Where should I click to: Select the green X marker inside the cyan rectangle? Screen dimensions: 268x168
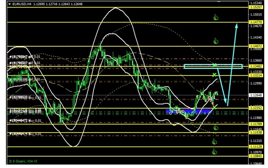pos(214,65)
